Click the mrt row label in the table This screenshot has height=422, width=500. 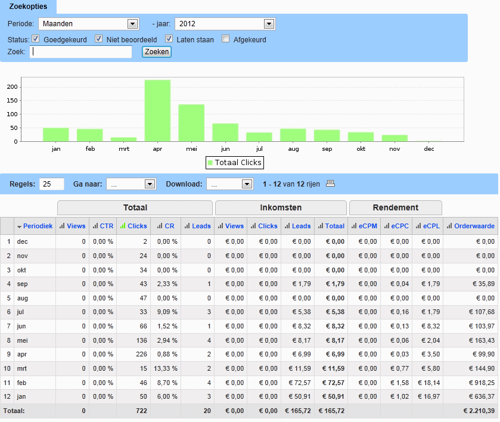tap(21, 368)
